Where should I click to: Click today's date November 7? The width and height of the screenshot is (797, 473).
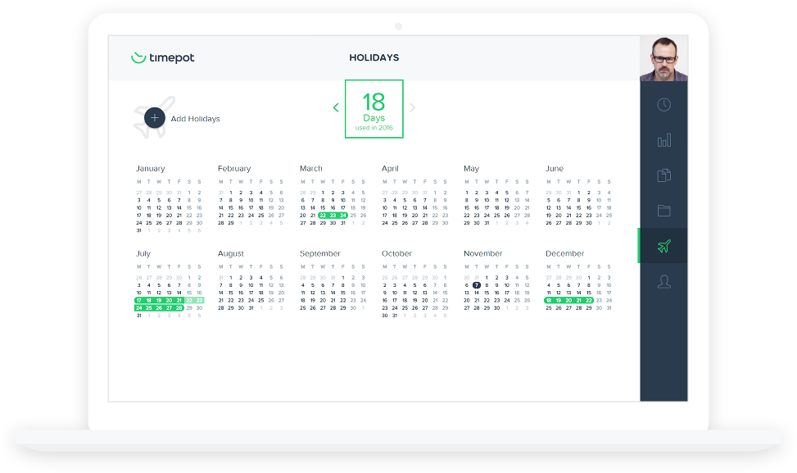point(477,285)
